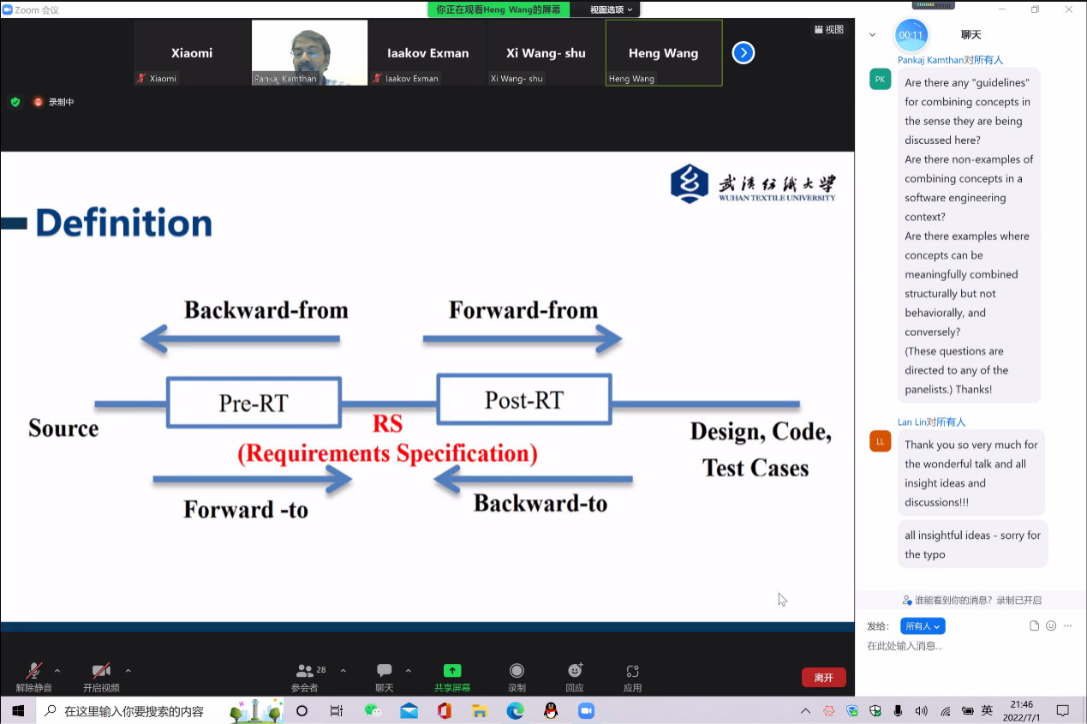Click the 录制 record button icon
The height and width of the screenshot is (724, 1087).
[517, 672]
